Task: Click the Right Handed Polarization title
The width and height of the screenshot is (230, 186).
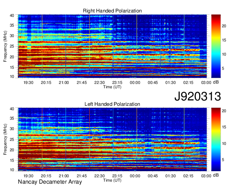Action: [x=112, y=11]
